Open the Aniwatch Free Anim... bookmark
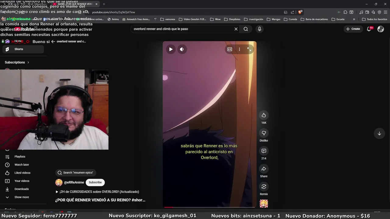390x219 pixels. [x=136, y=19]
